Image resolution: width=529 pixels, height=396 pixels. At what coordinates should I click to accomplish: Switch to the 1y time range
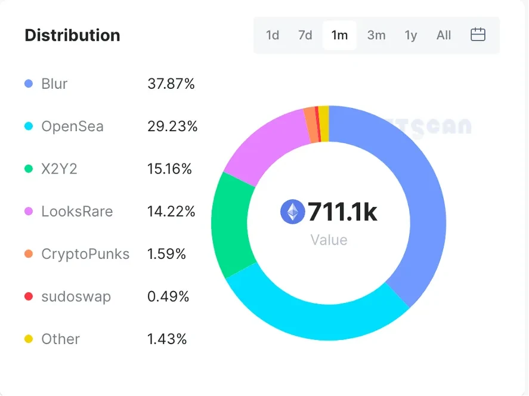click(x=411, y=35)
